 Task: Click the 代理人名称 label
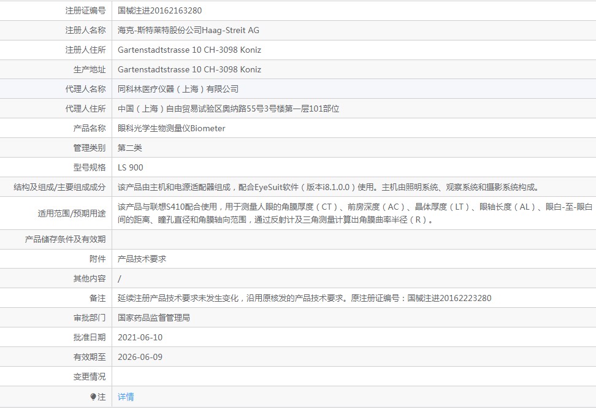[x=85, y=89]
